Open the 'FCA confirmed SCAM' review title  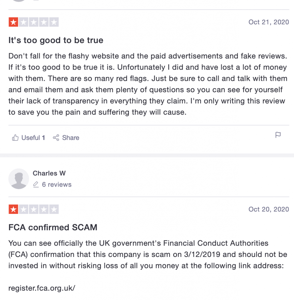tap(53, 227)
